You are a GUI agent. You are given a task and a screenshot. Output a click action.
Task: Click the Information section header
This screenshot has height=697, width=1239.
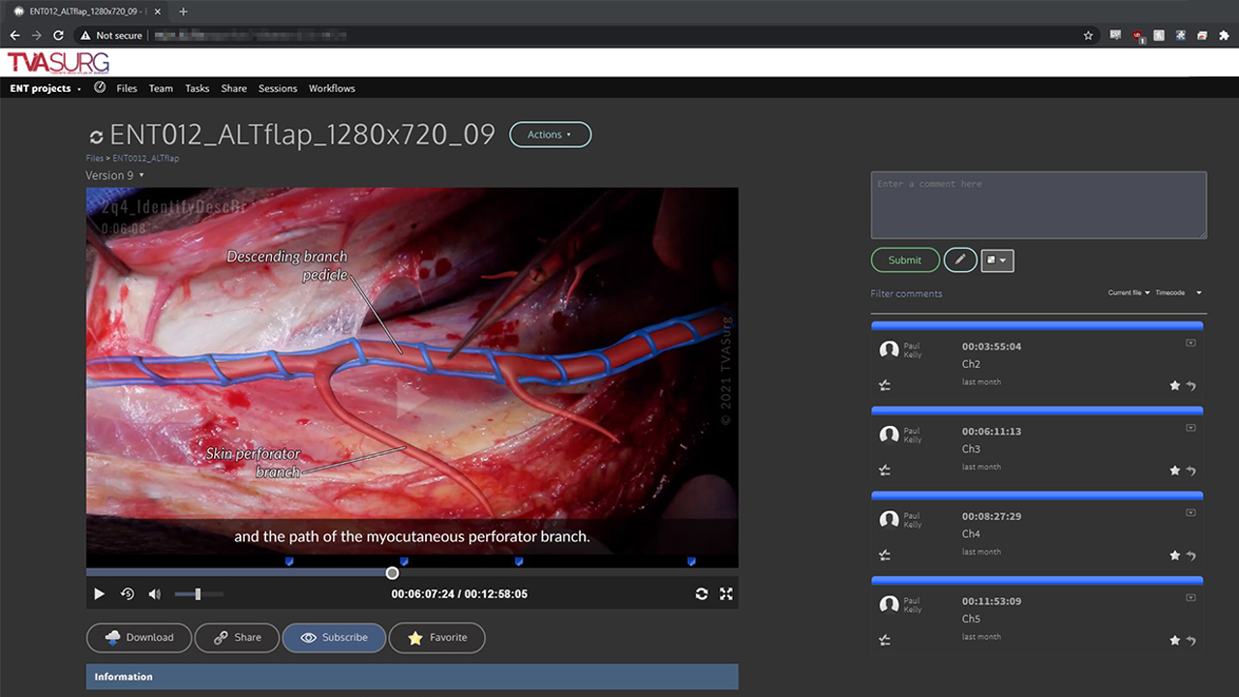[x=412, y=677]
